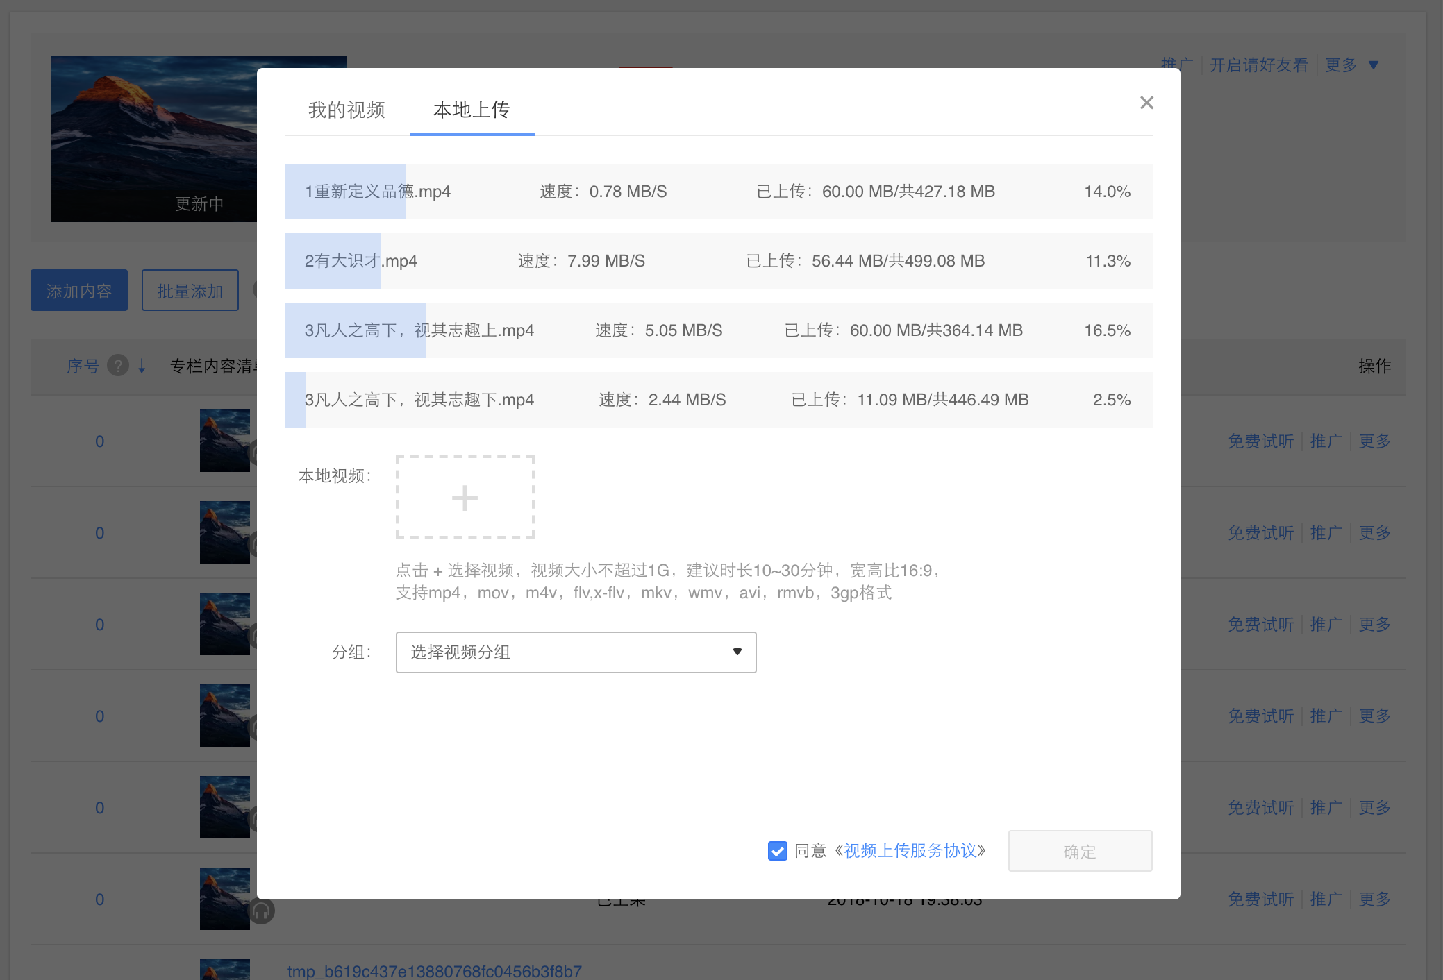Click 推广 in first content row

(1326, 441)
